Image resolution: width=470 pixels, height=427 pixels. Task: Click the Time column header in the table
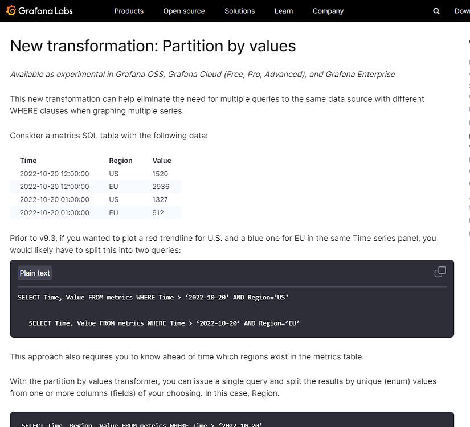tap(28, 161)
